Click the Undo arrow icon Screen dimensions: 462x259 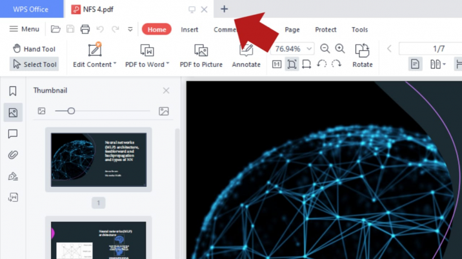100,29
